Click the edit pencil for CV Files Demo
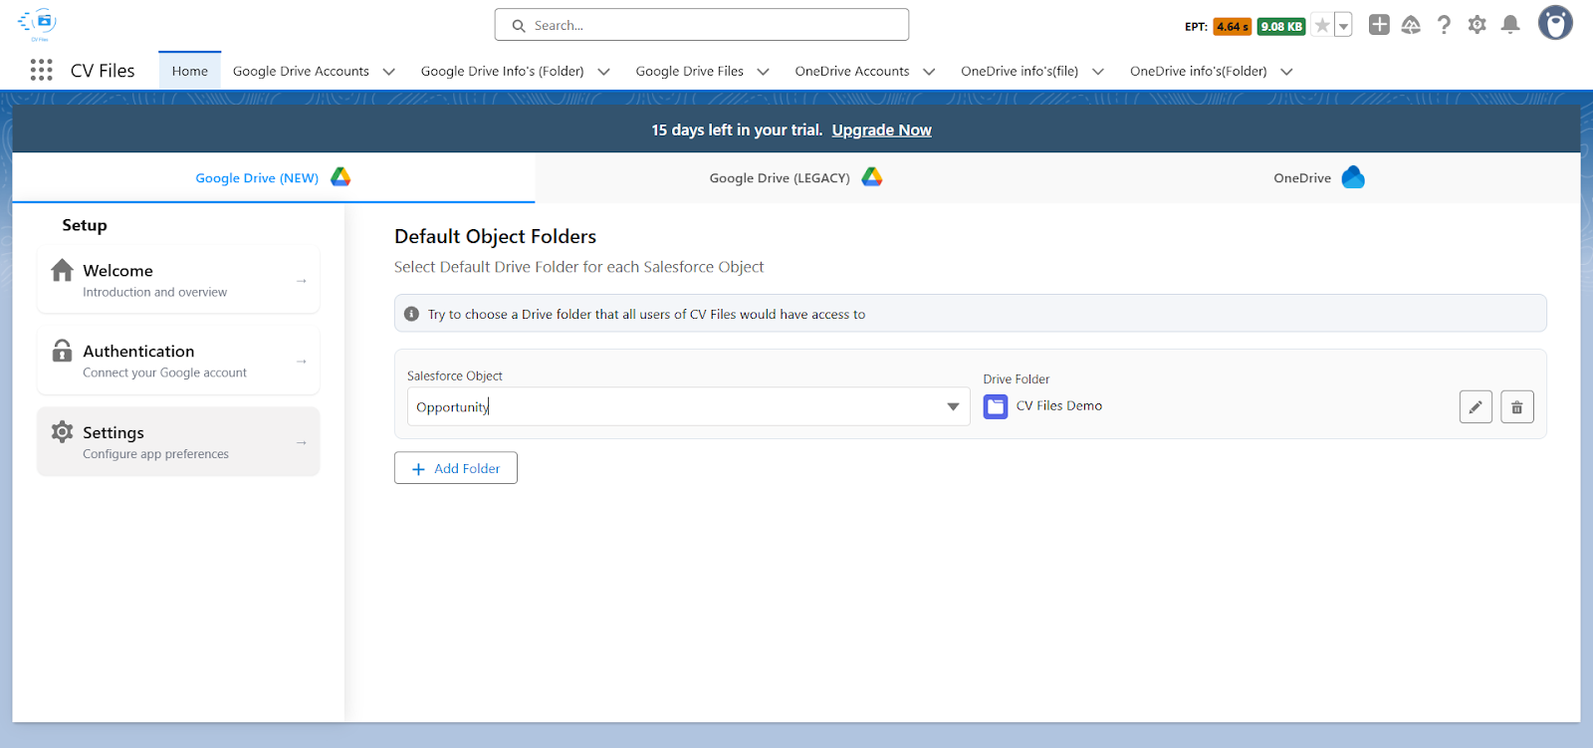Viewport: 1593px width, 748px height. click(1476, 406)
